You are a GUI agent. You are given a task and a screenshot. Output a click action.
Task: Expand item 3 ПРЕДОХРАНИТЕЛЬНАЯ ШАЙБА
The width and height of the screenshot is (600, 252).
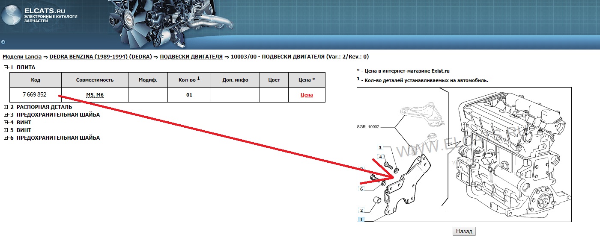click(x=6, y=115)
